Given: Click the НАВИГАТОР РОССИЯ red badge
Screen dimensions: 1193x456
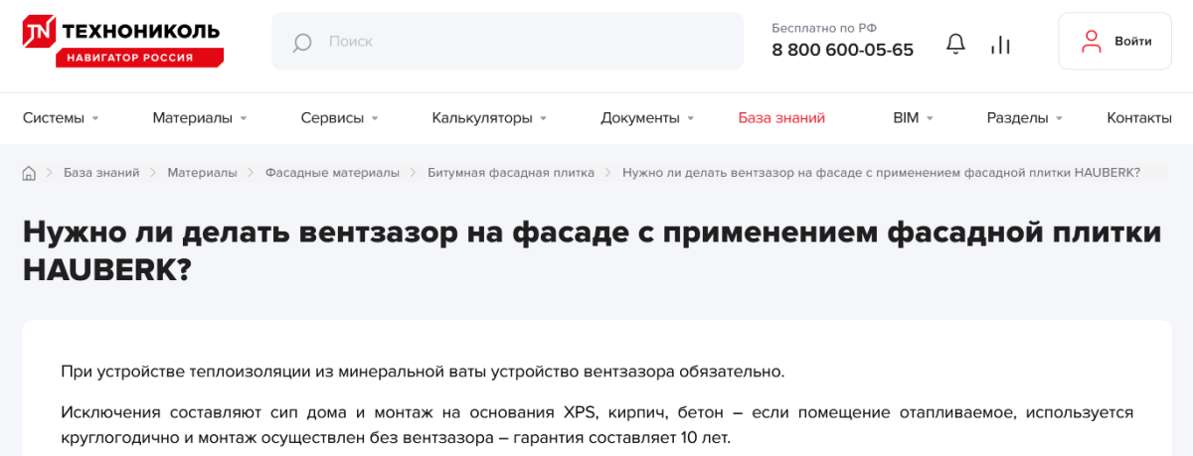Looking at the screenshot, I should [x=138, y=58].
